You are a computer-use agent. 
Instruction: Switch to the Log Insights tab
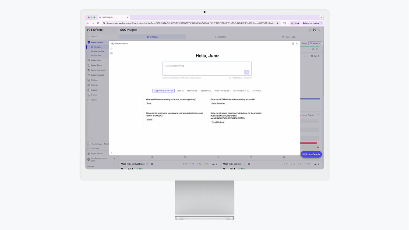[221, 37]
